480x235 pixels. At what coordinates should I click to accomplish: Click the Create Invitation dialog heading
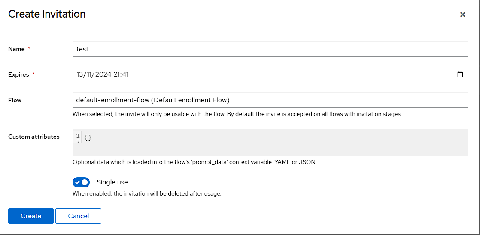(47, 14)
